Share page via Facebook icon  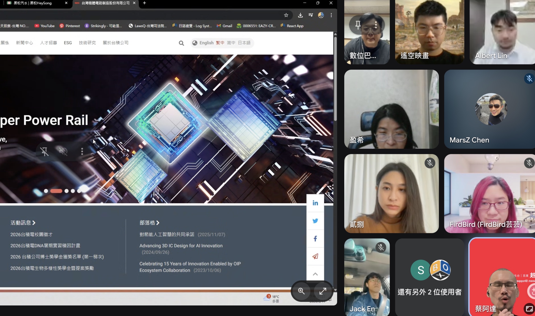tap(315, 238)
